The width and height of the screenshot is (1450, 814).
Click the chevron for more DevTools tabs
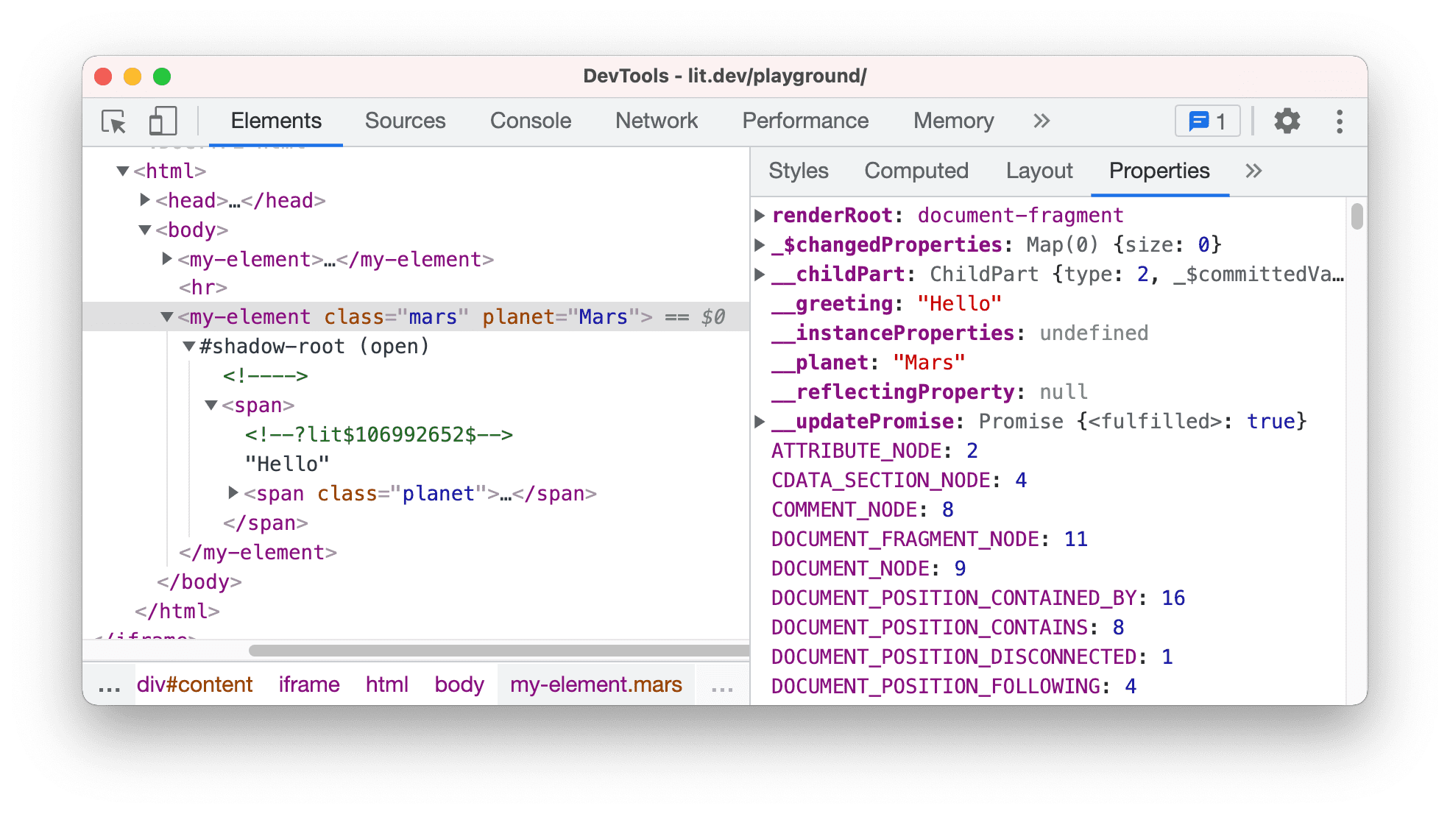tap(1041, 119)
